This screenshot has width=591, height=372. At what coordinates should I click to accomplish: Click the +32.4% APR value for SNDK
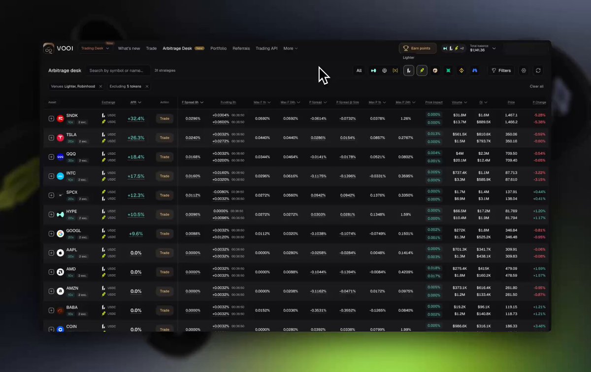(x=135, y=118)
